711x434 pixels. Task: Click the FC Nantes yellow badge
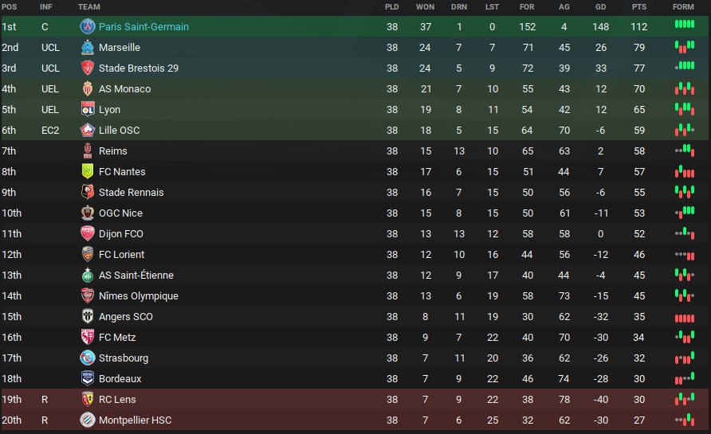[88, 171]
